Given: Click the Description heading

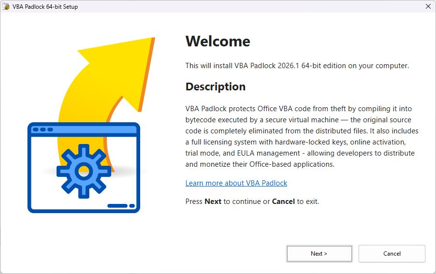Looking at the screenshot, I should coord(216,87).
